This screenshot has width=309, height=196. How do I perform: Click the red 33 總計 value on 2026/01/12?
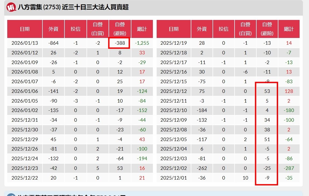(x=142, y=53)
